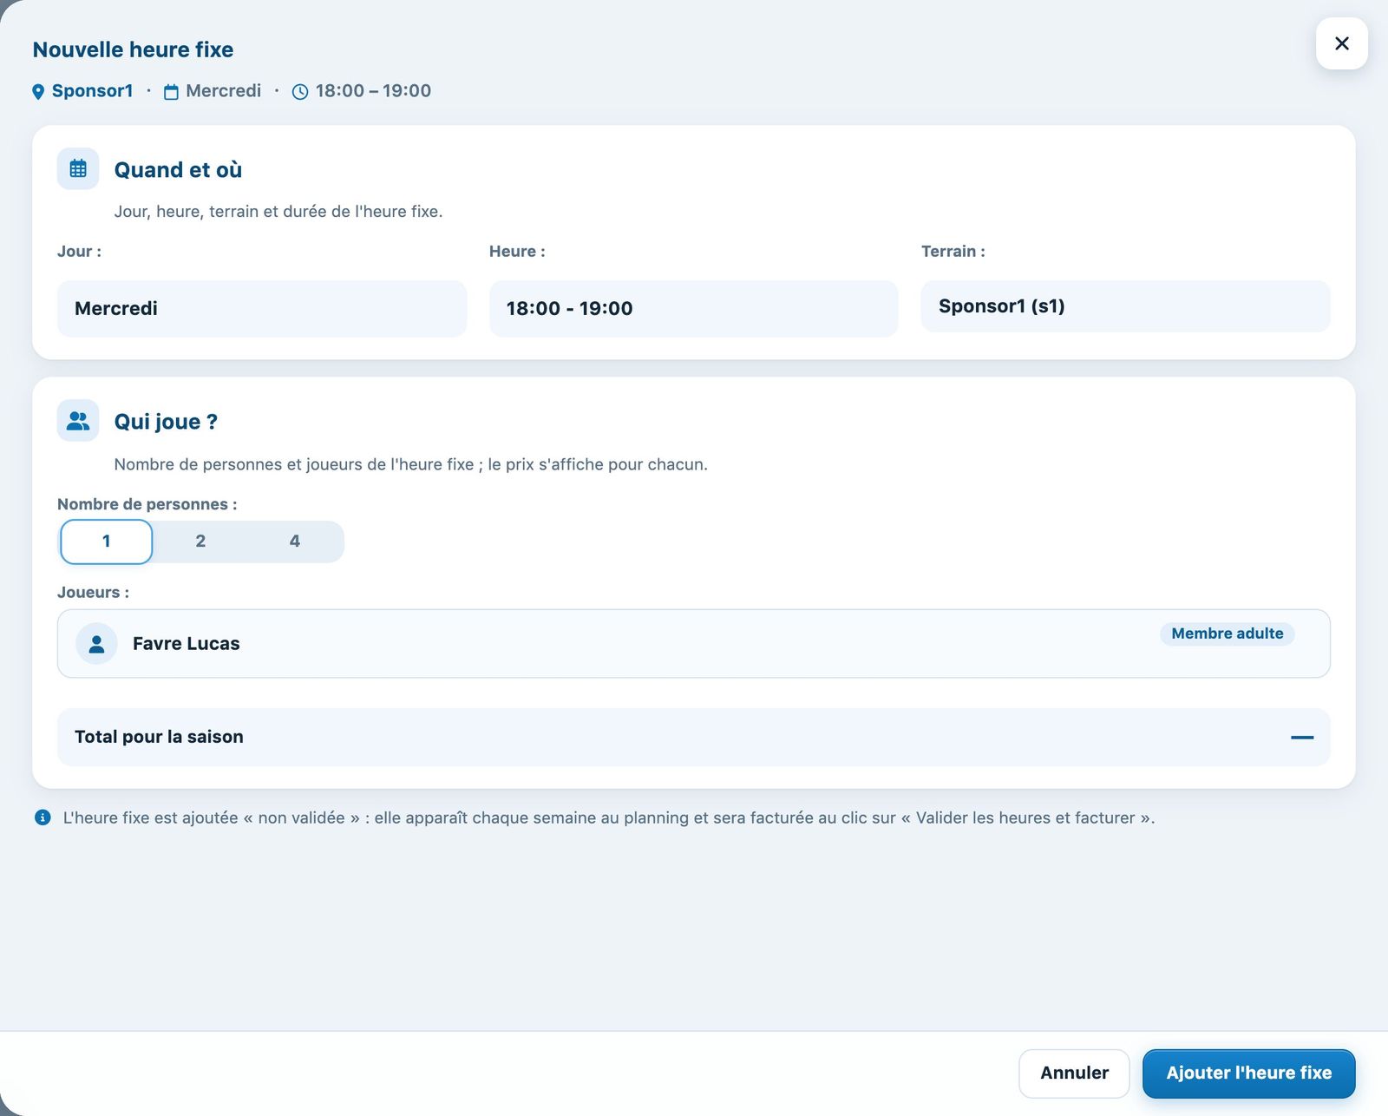Click the location pin icon beside Sponsor1
Screen dimensions: 1388x1116
click(38, 92)
